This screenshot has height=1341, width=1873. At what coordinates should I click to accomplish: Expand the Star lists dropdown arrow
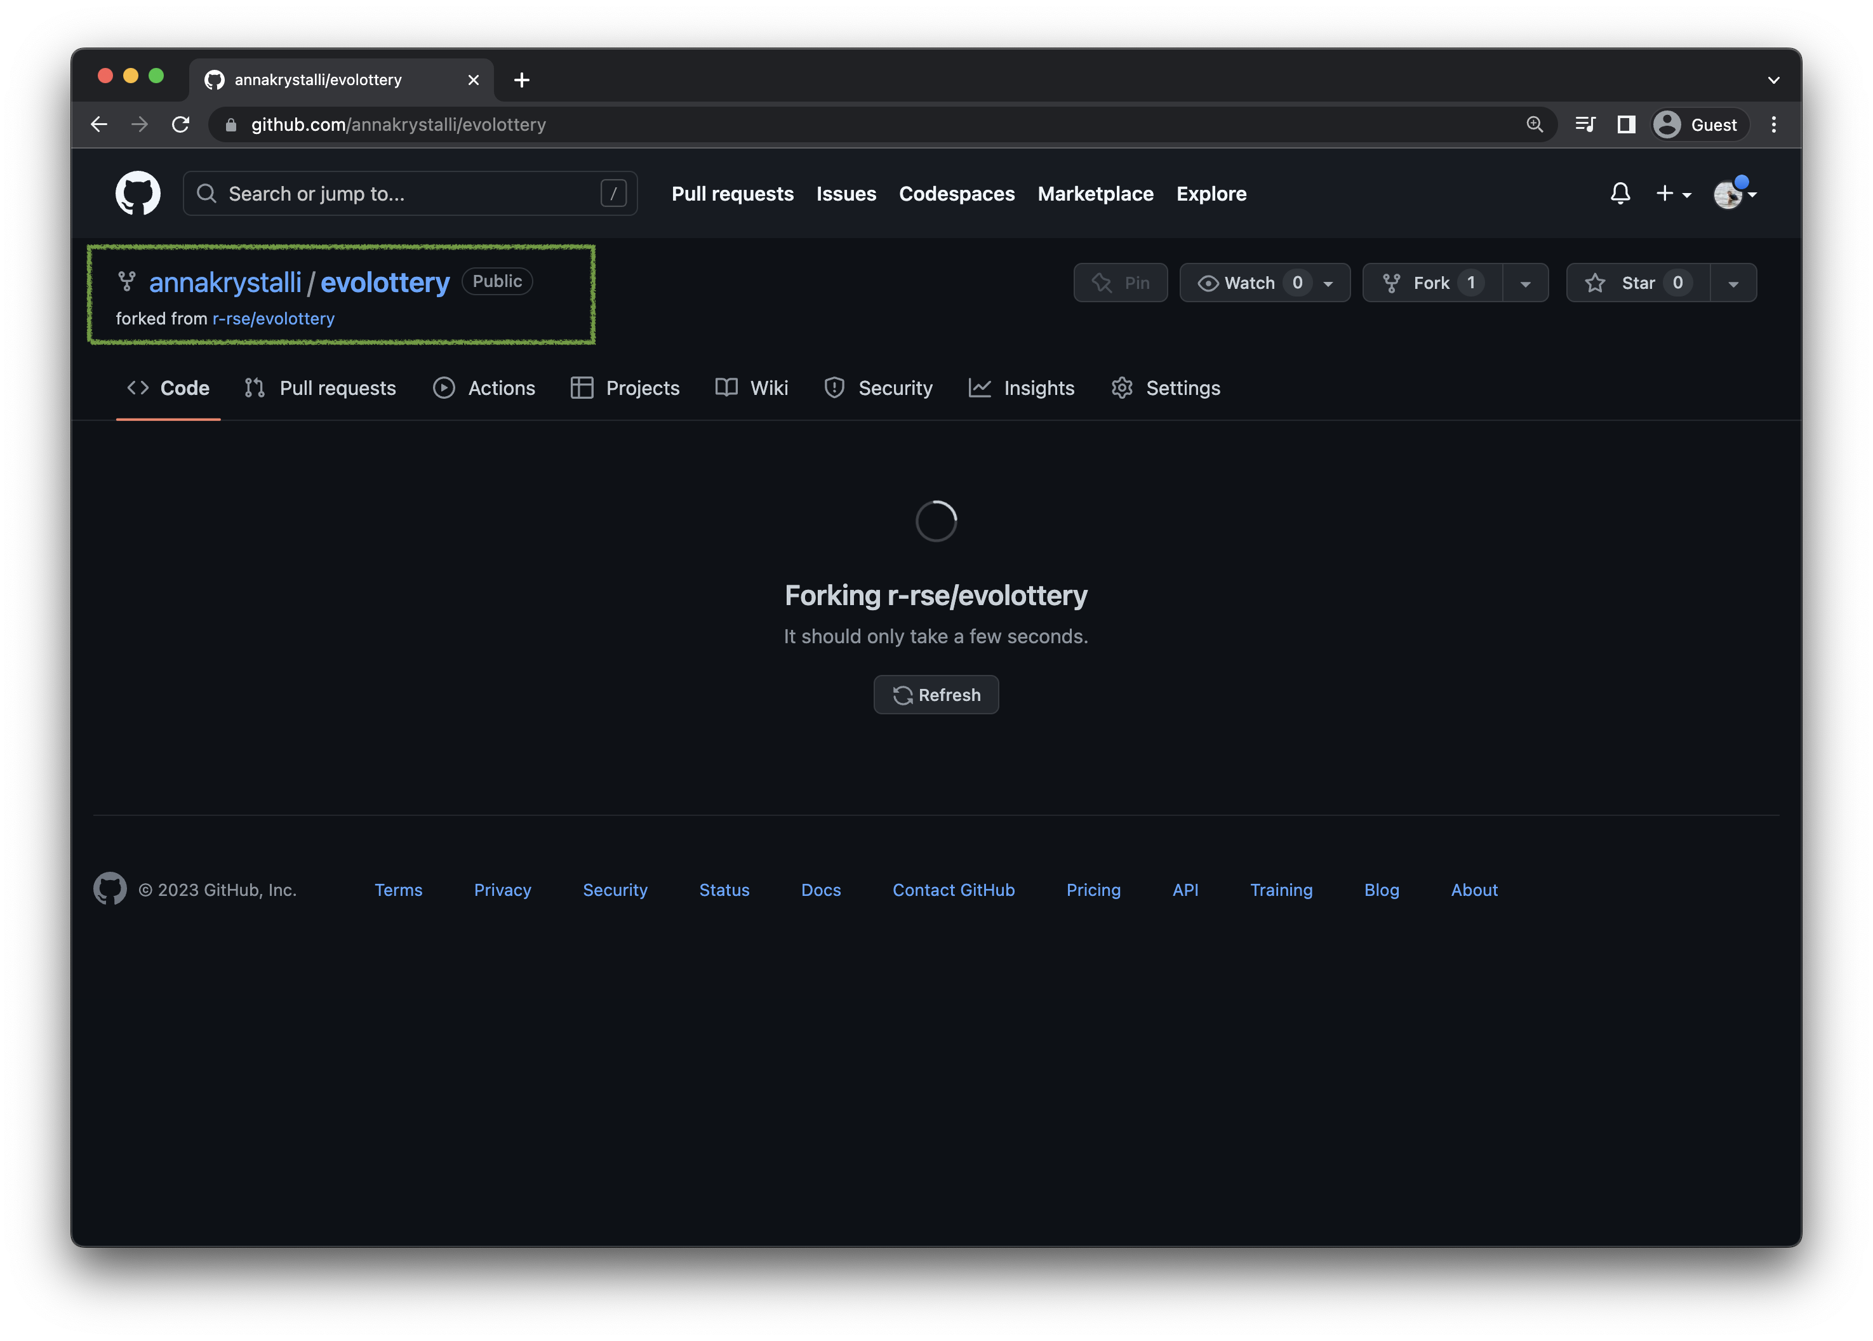click(x=1733, y=283)
